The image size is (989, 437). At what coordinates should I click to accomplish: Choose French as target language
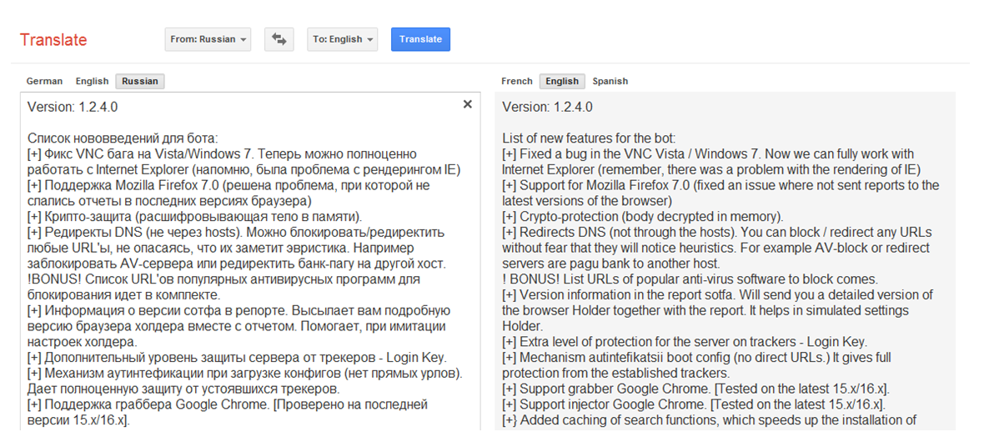pyautogui.click(x=516, y=82)
